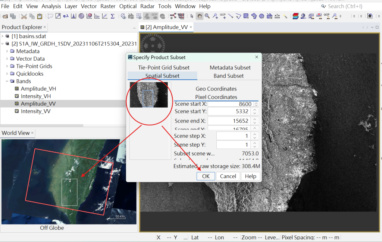Viewport: 382px width, 242px height.
Task: Increase the Scene step X value with its up arrow
Action: pyautogui.click(x=254, y=134)
